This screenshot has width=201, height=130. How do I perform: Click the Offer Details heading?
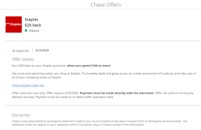23,59
